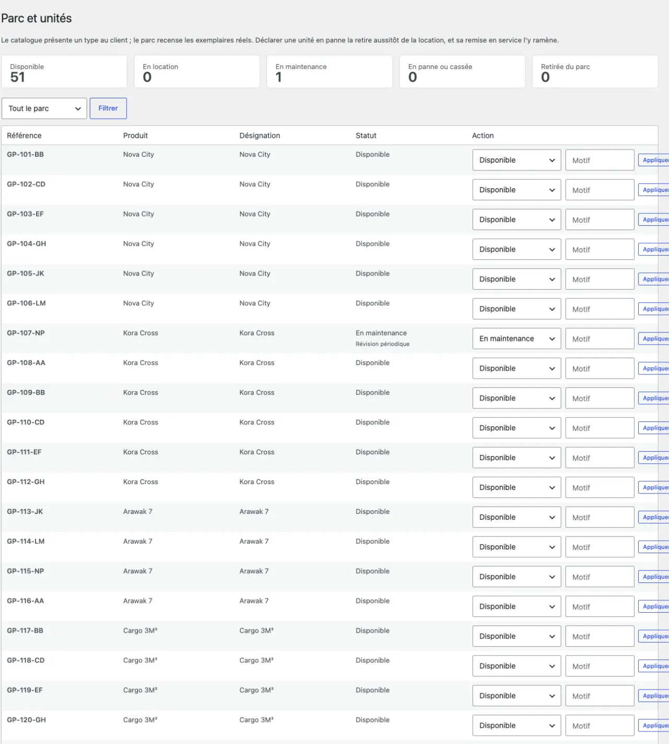Click the 'En location' count card
Viewport: 669px width, 744px height.
197,72
